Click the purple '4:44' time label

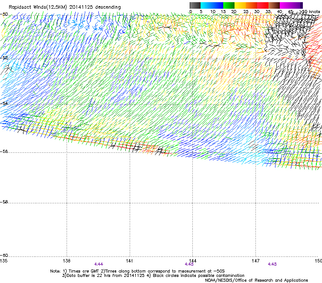[99, 264]
